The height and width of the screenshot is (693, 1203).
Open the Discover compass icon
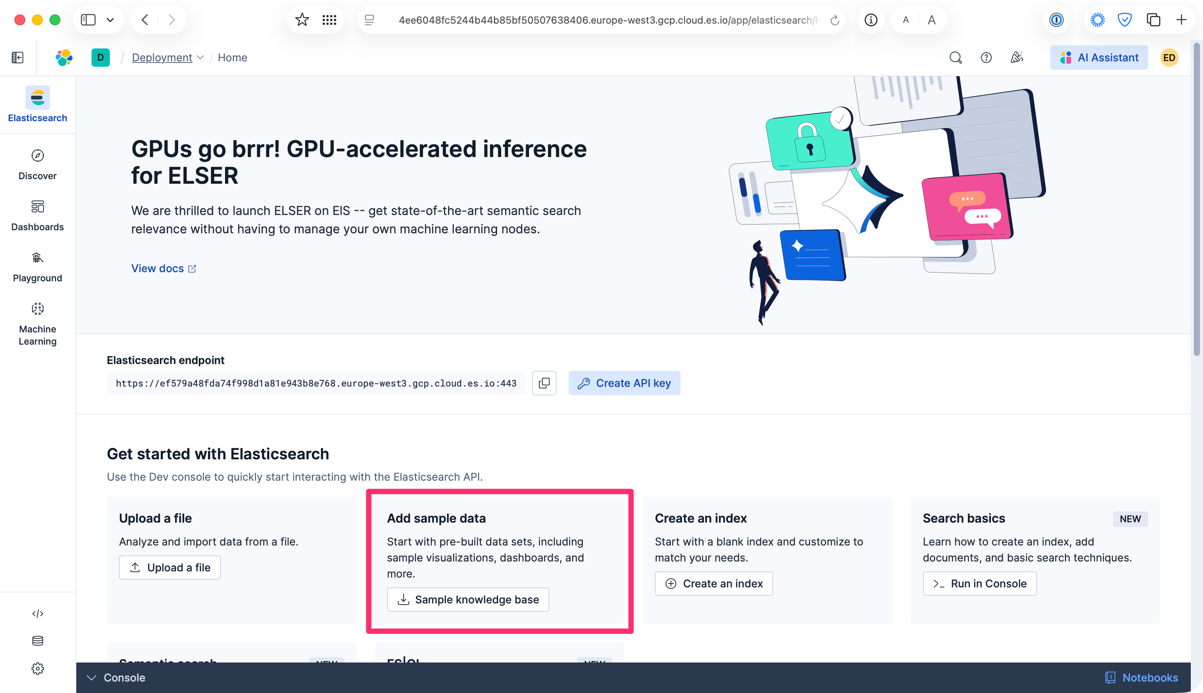pos(37,156)
